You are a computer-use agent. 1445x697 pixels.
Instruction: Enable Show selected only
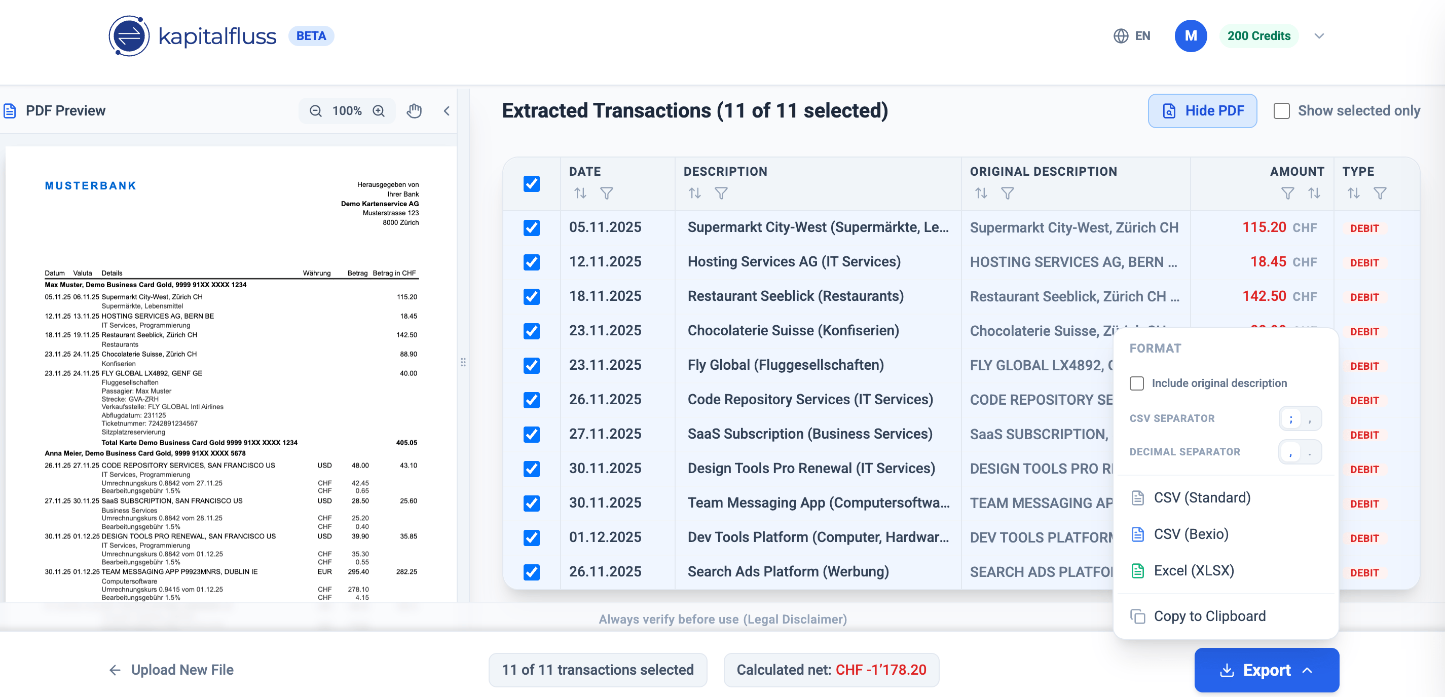tap(1281, 110)
